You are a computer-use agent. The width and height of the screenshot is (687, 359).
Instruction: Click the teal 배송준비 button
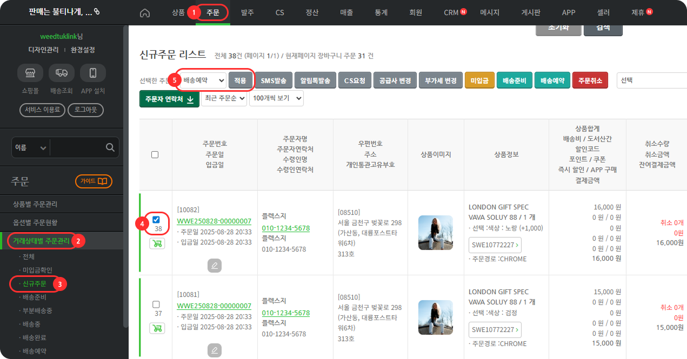pyautogui.click(x=515, y=80)
